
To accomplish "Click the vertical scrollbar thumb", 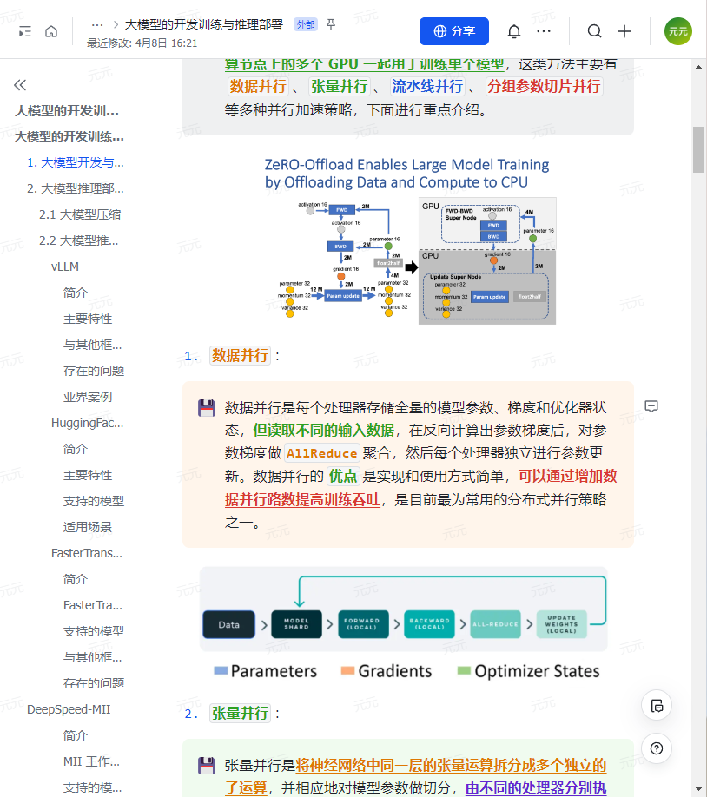I will pyautogui.click(x=698, y=150).
